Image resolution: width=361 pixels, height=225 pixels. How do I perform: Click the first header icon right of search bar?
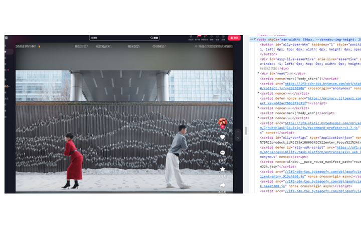(191, 37)
